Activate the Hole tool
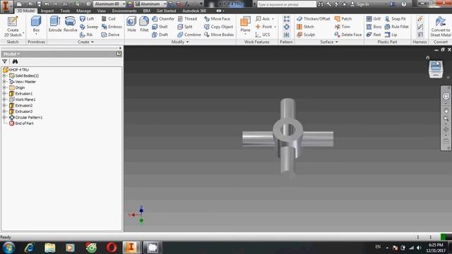This screenshot has width=452, height=254. click(131, 24)
